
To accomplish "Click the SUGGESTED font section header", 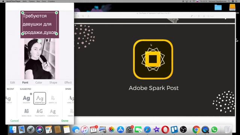I will 25,89.
